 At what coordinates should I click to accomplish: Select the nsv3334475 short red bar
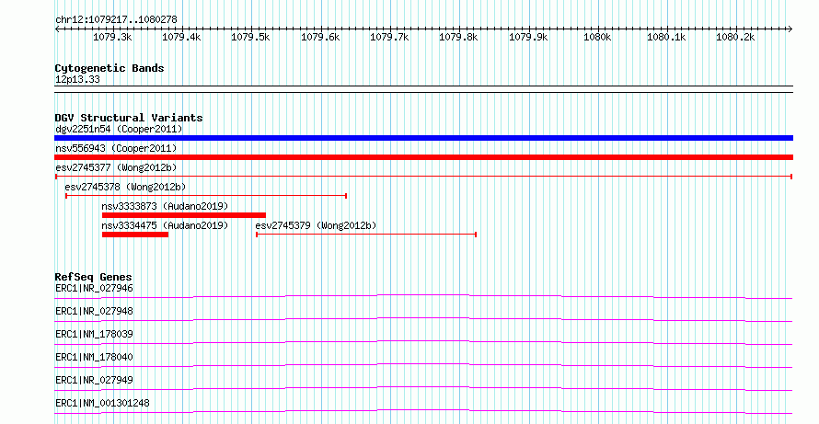click(x=135, y=235)
